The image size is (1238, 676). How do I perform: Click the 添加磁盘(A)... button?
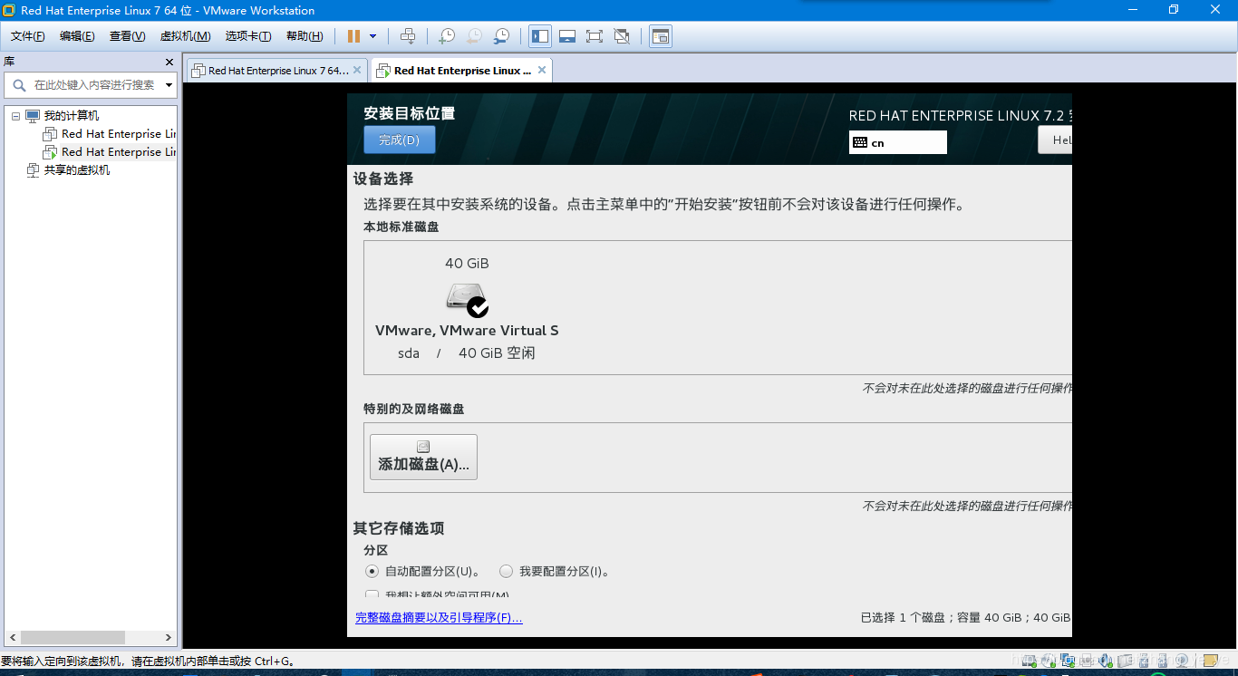click(x=423, y=457)
